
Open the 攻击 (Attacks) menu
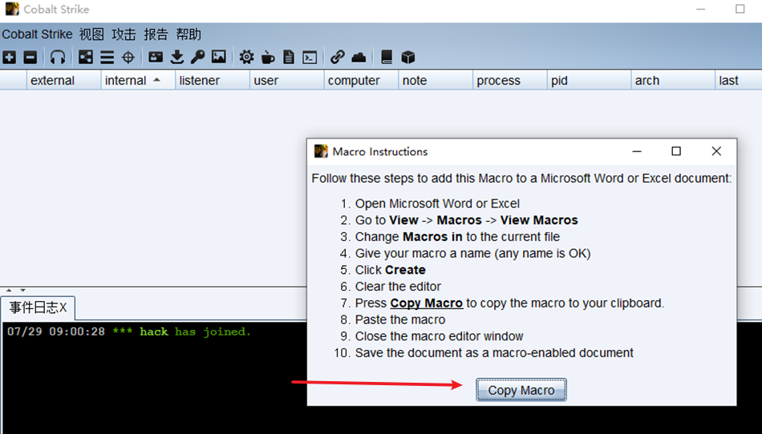[x=124, y=34]
